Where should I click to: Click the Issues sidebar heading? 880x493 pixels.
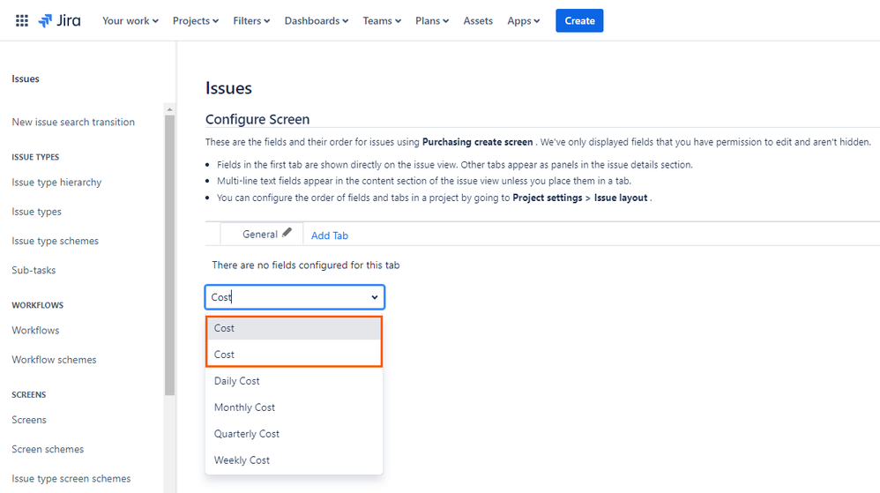26,78
